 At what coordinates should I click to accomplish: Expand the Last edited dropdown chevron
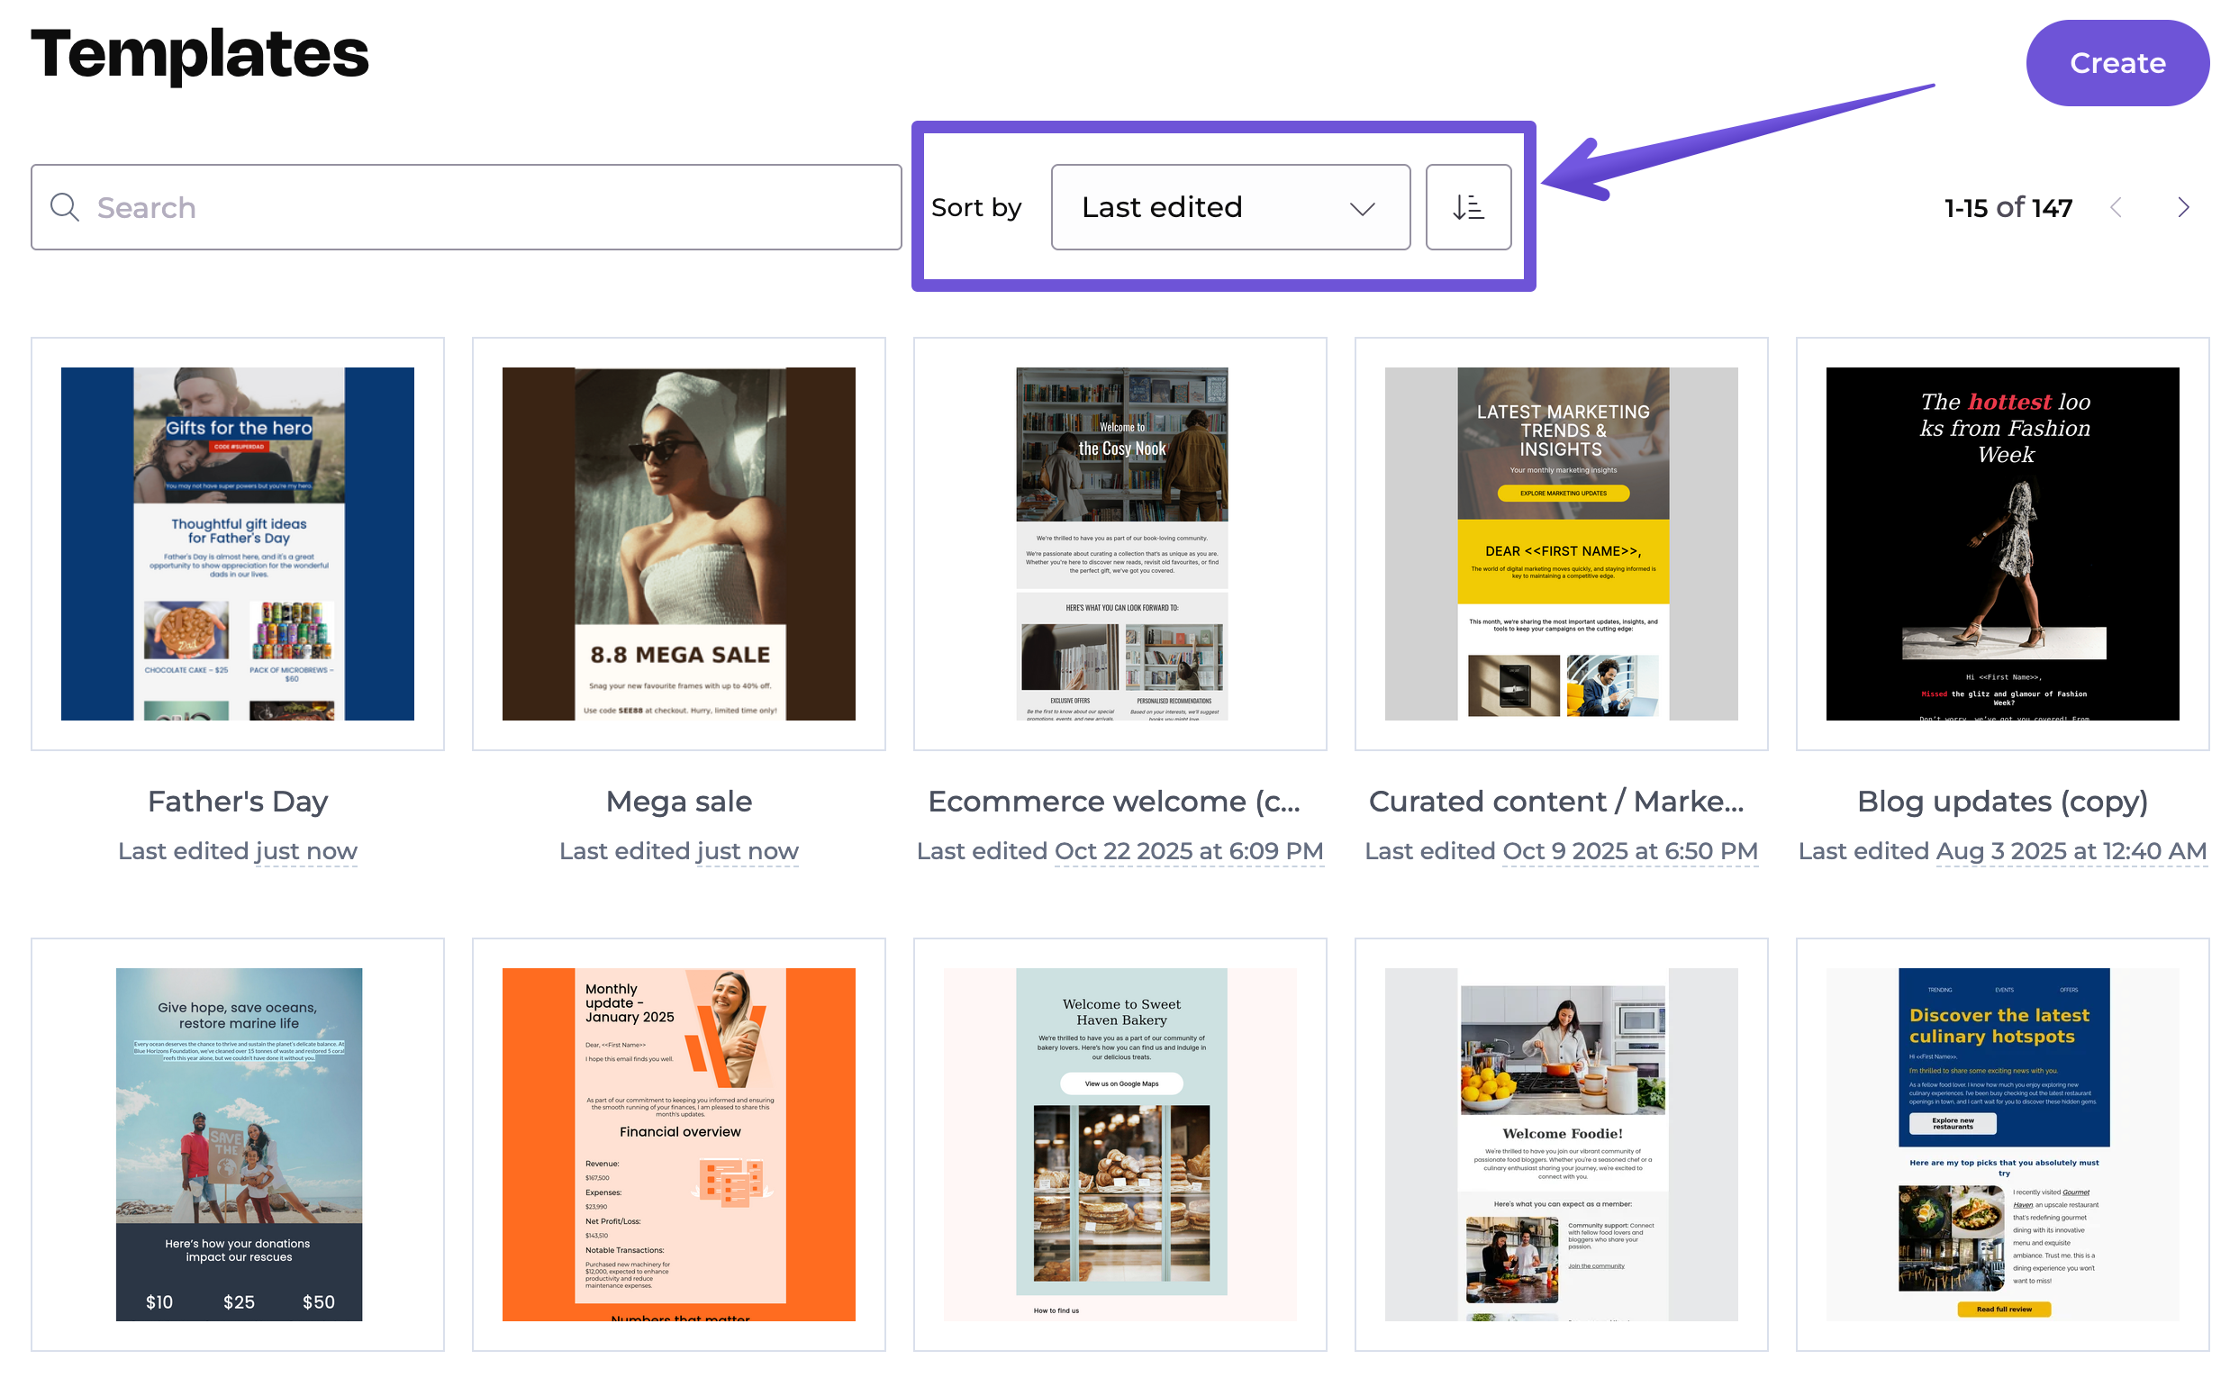click(1361, 209)
